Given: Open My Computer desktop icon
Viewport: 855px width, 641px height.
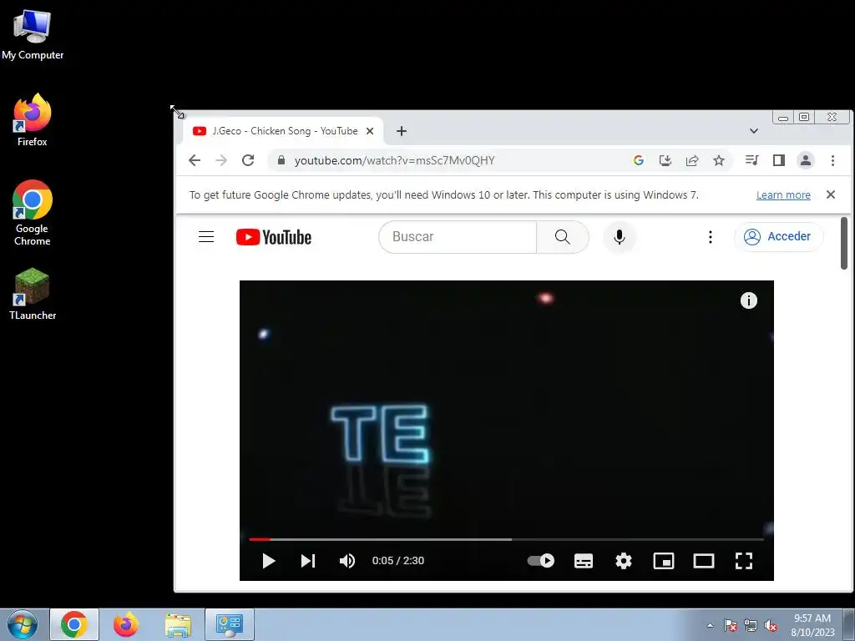Looking at the screenshot, I should [x=33, y=33].
